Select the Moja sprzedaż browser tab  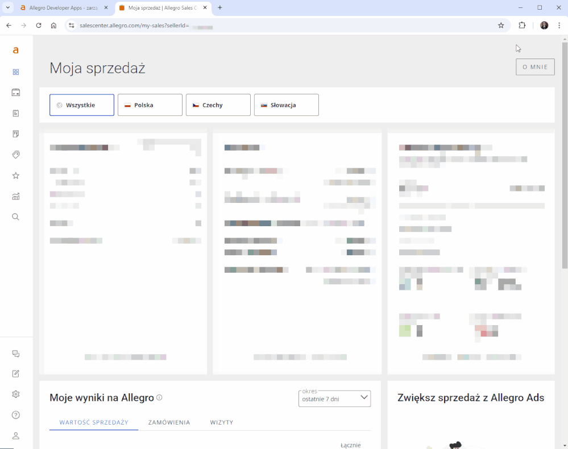pos(163,7)
